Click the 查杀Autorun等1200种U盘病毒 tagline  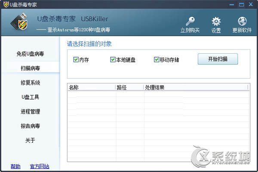(x=79, y=30)
